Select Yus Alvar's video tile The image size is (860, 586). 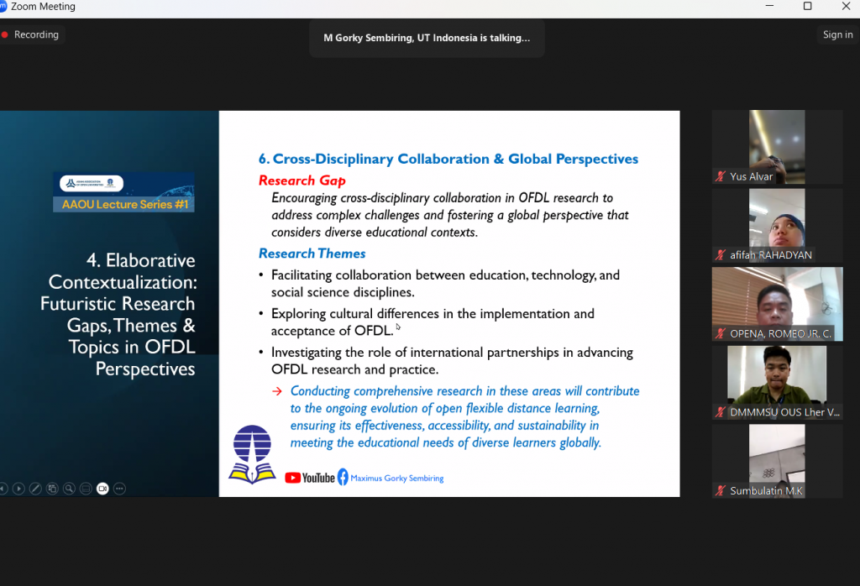point(777,147)
